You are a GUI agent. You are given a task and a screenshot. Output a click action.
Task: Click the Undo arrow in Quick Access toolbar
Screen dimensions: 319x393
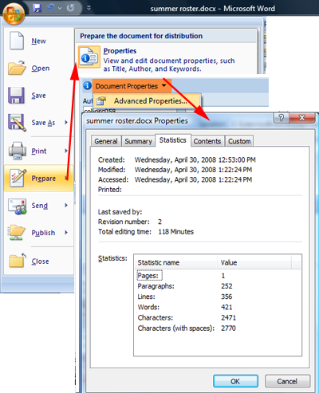(x=51, y=8)
